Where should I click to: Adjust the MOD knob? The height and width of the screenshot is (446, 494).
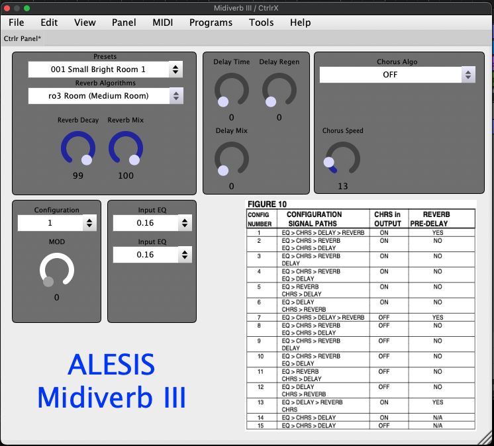[x=57, y=270]
